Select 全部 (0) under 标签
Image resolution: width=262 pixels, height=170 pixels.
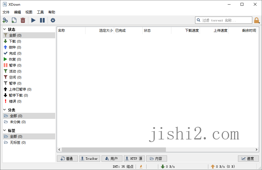pyautogui.click(x=29, y=136)
